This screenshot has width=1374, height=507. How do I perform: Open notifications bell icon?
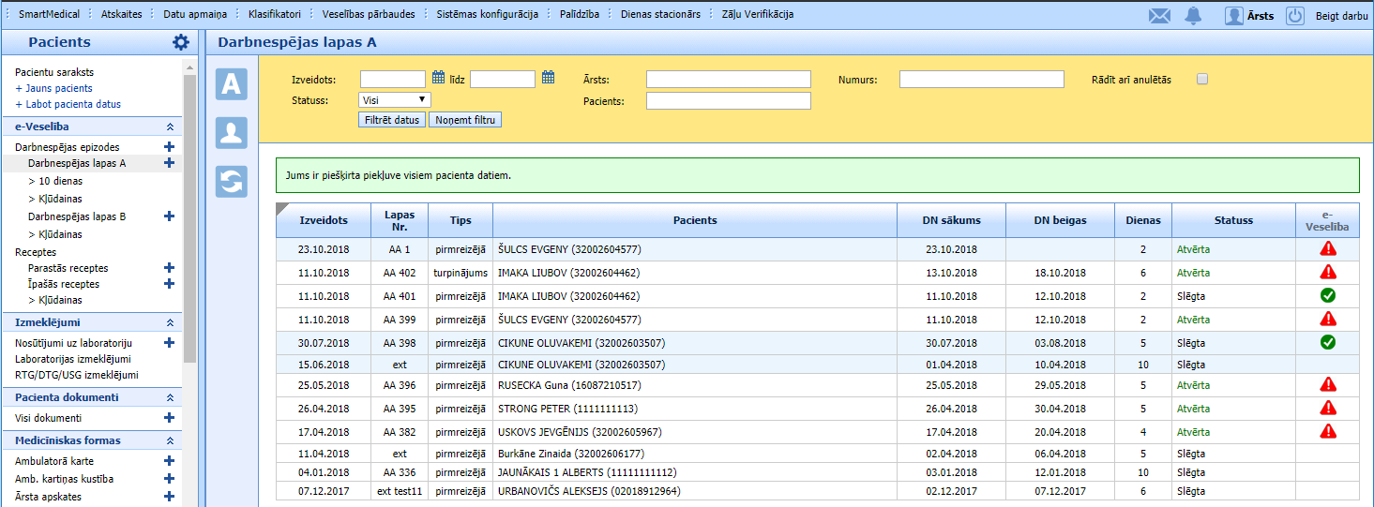[1193, 16]
